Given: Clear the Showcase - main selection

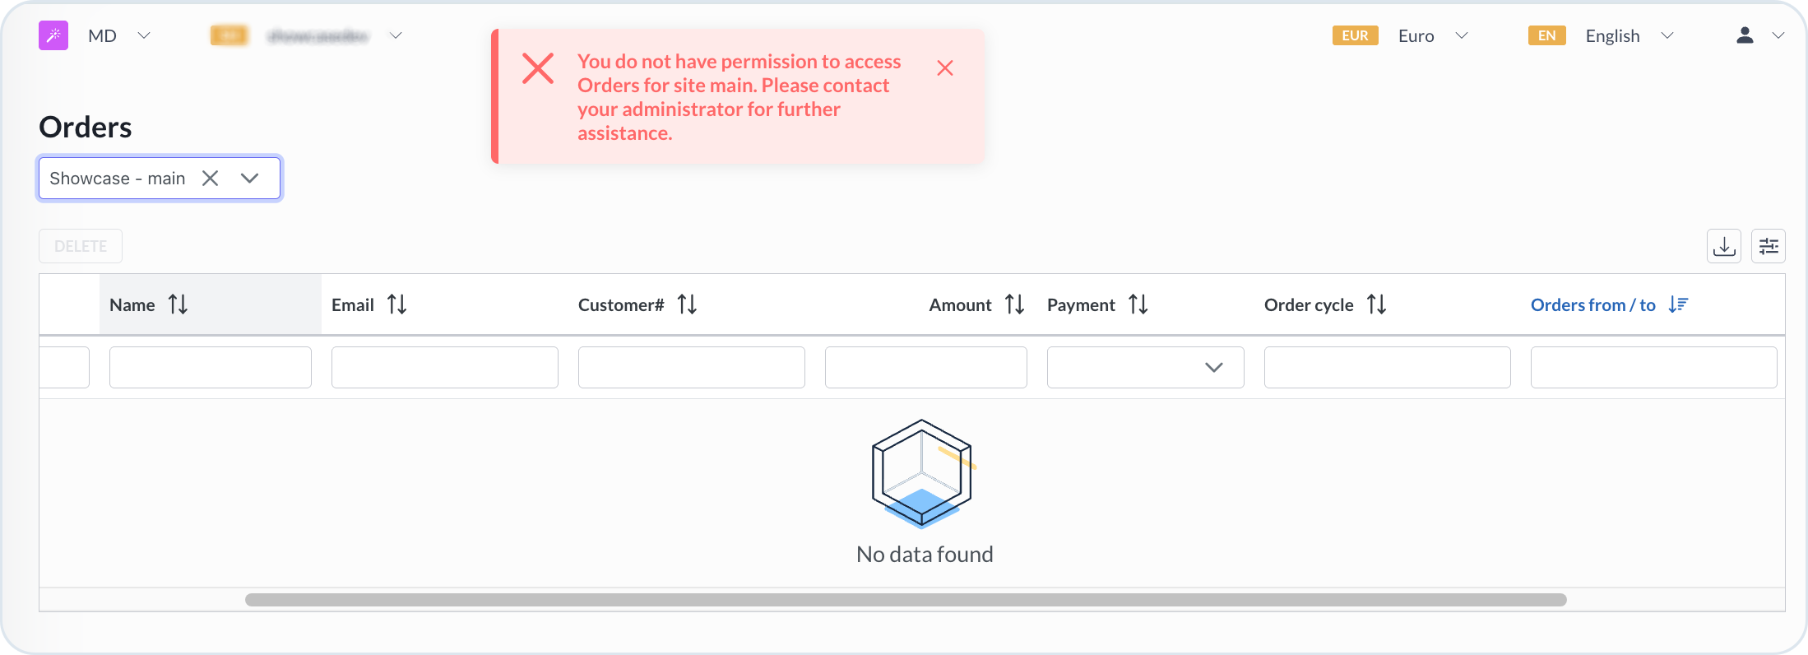Looking at the screenshot, I should point(211,179).
